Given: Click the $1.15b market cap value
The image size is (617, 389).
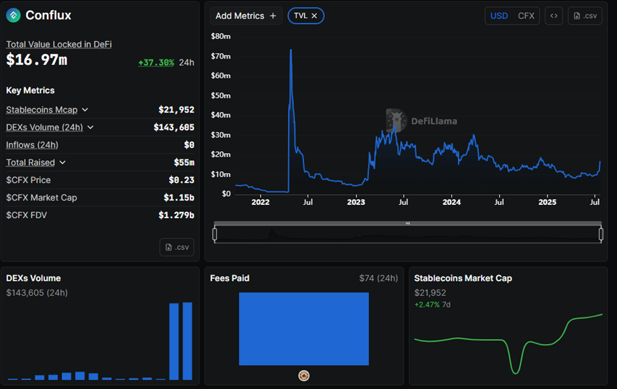Looking at the screenshot, I should 178,197.
